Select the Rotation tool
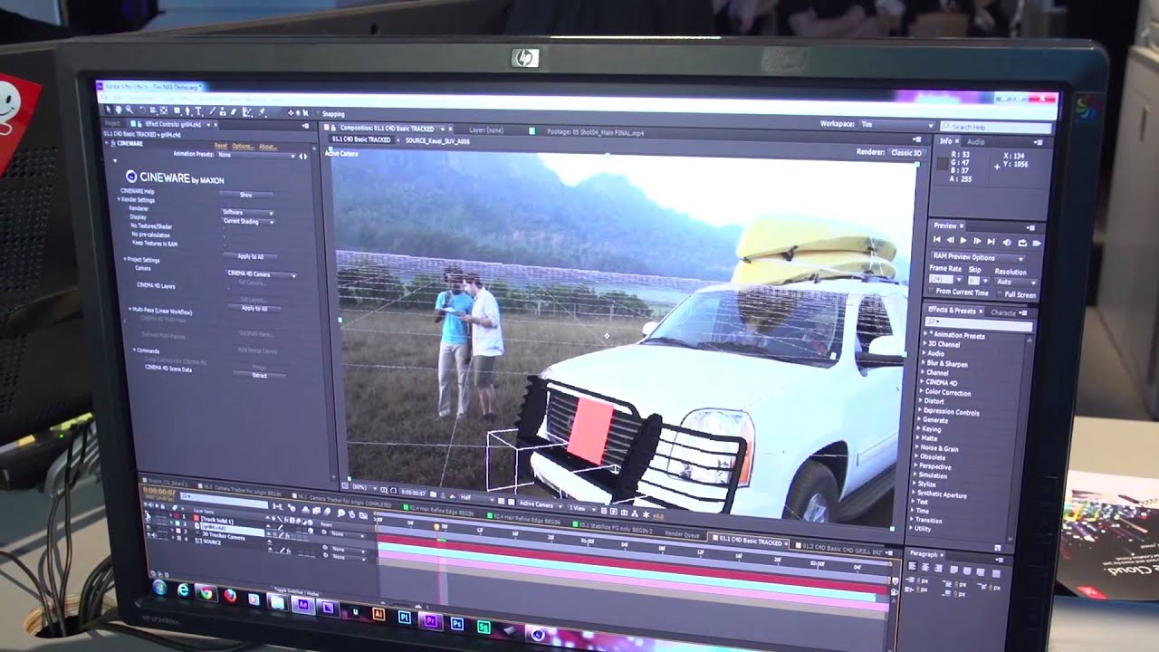This screenshot has width=1159, height=652. [142, 110]
